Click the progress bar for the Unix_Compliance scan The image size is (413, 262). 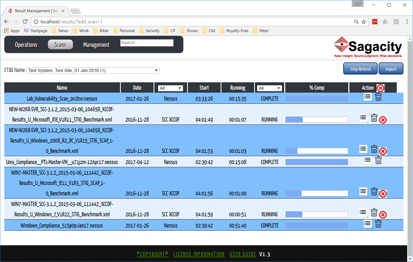click(x=317, y=162)
